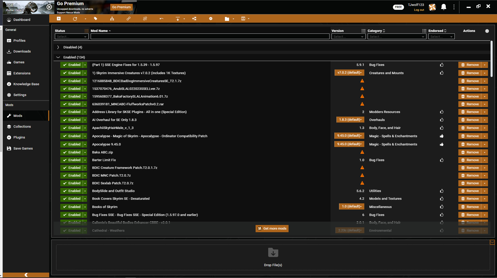This screenshot has height=278, width=497.
Task: Click the purge mods broken link icon
Action: [x=145, y=19]
